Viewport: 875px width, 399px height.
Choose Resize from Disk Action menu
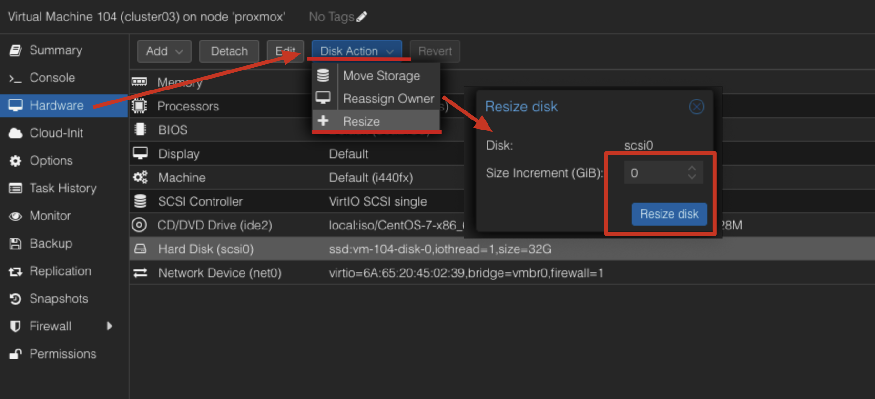tap(361, 121)
